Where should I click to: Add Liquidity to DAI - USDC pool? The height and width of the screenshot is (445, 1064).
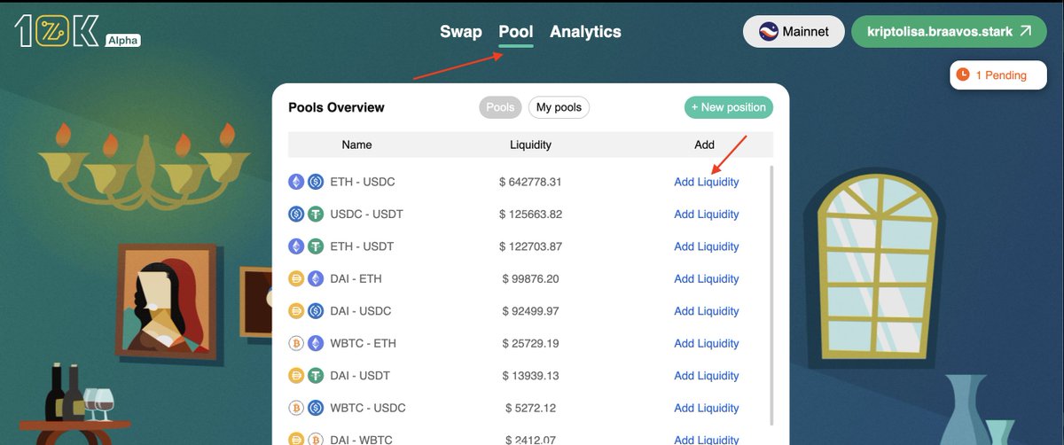pos(707,311)
